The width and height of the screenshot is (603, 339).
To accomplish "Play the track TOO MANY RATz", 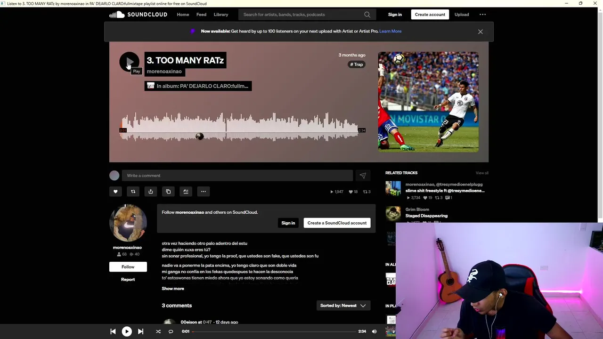I will (129, 62).
